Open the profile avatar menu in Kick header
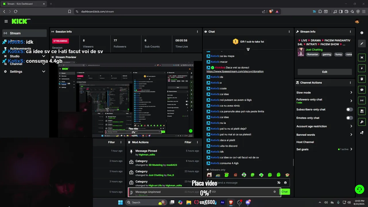Image resolution: width=368 pixels, height=207 pixels. (x=357, y=21)
